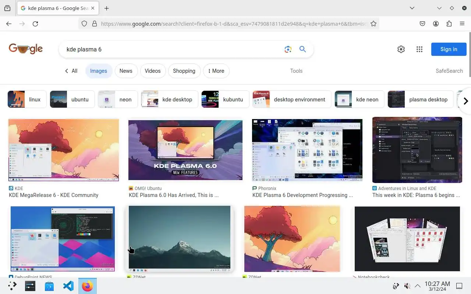Image resolution: width=471 pixels, height=294 pixels.
Task: Open the KDE Plasma 6.0 Has Arrived link
Action: click(174, 195)
